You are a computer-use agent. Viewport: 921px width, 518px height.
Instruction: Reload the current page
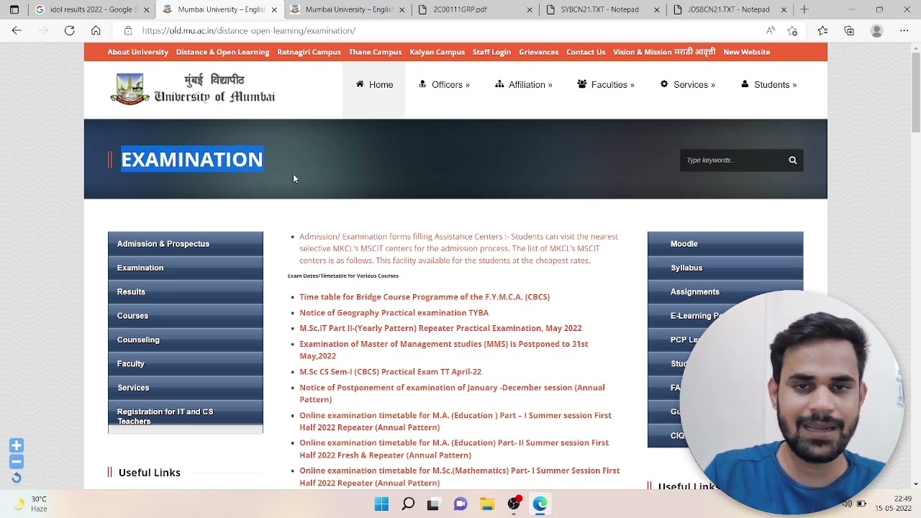point(69,30)
